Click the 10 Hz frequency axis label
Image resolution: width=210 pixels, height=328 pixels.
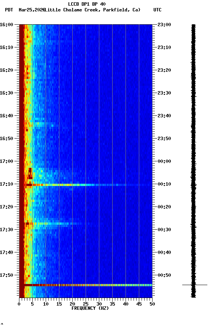(46, 304)
